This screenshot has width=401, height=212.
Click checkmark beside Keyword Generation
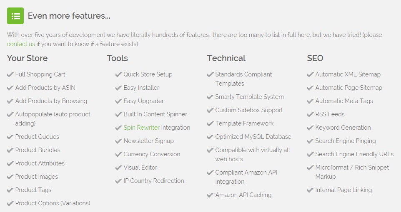(x=310, y=128)
